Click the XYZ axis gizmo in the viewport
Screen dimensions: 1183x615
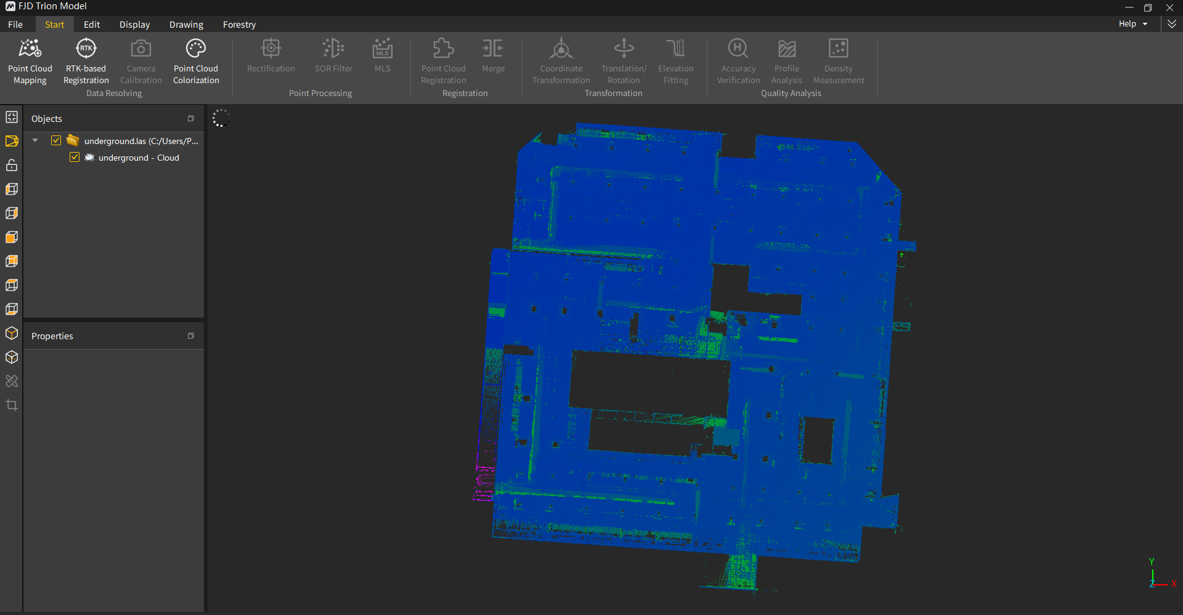click(1161, 574)
